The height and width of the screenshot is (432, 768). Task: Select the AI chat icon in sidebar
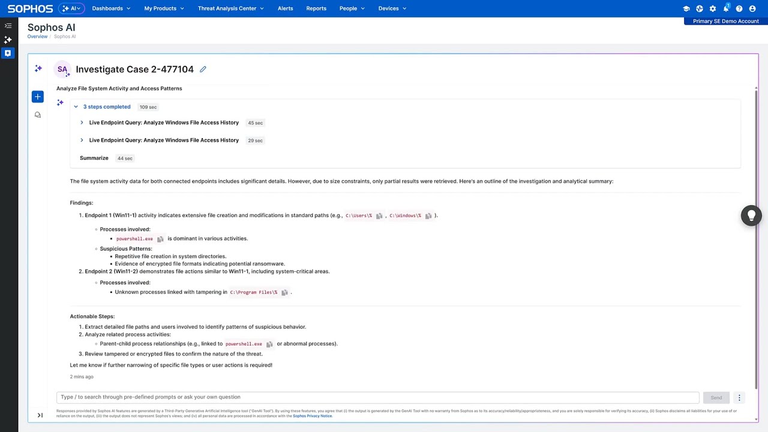point(8,53)
